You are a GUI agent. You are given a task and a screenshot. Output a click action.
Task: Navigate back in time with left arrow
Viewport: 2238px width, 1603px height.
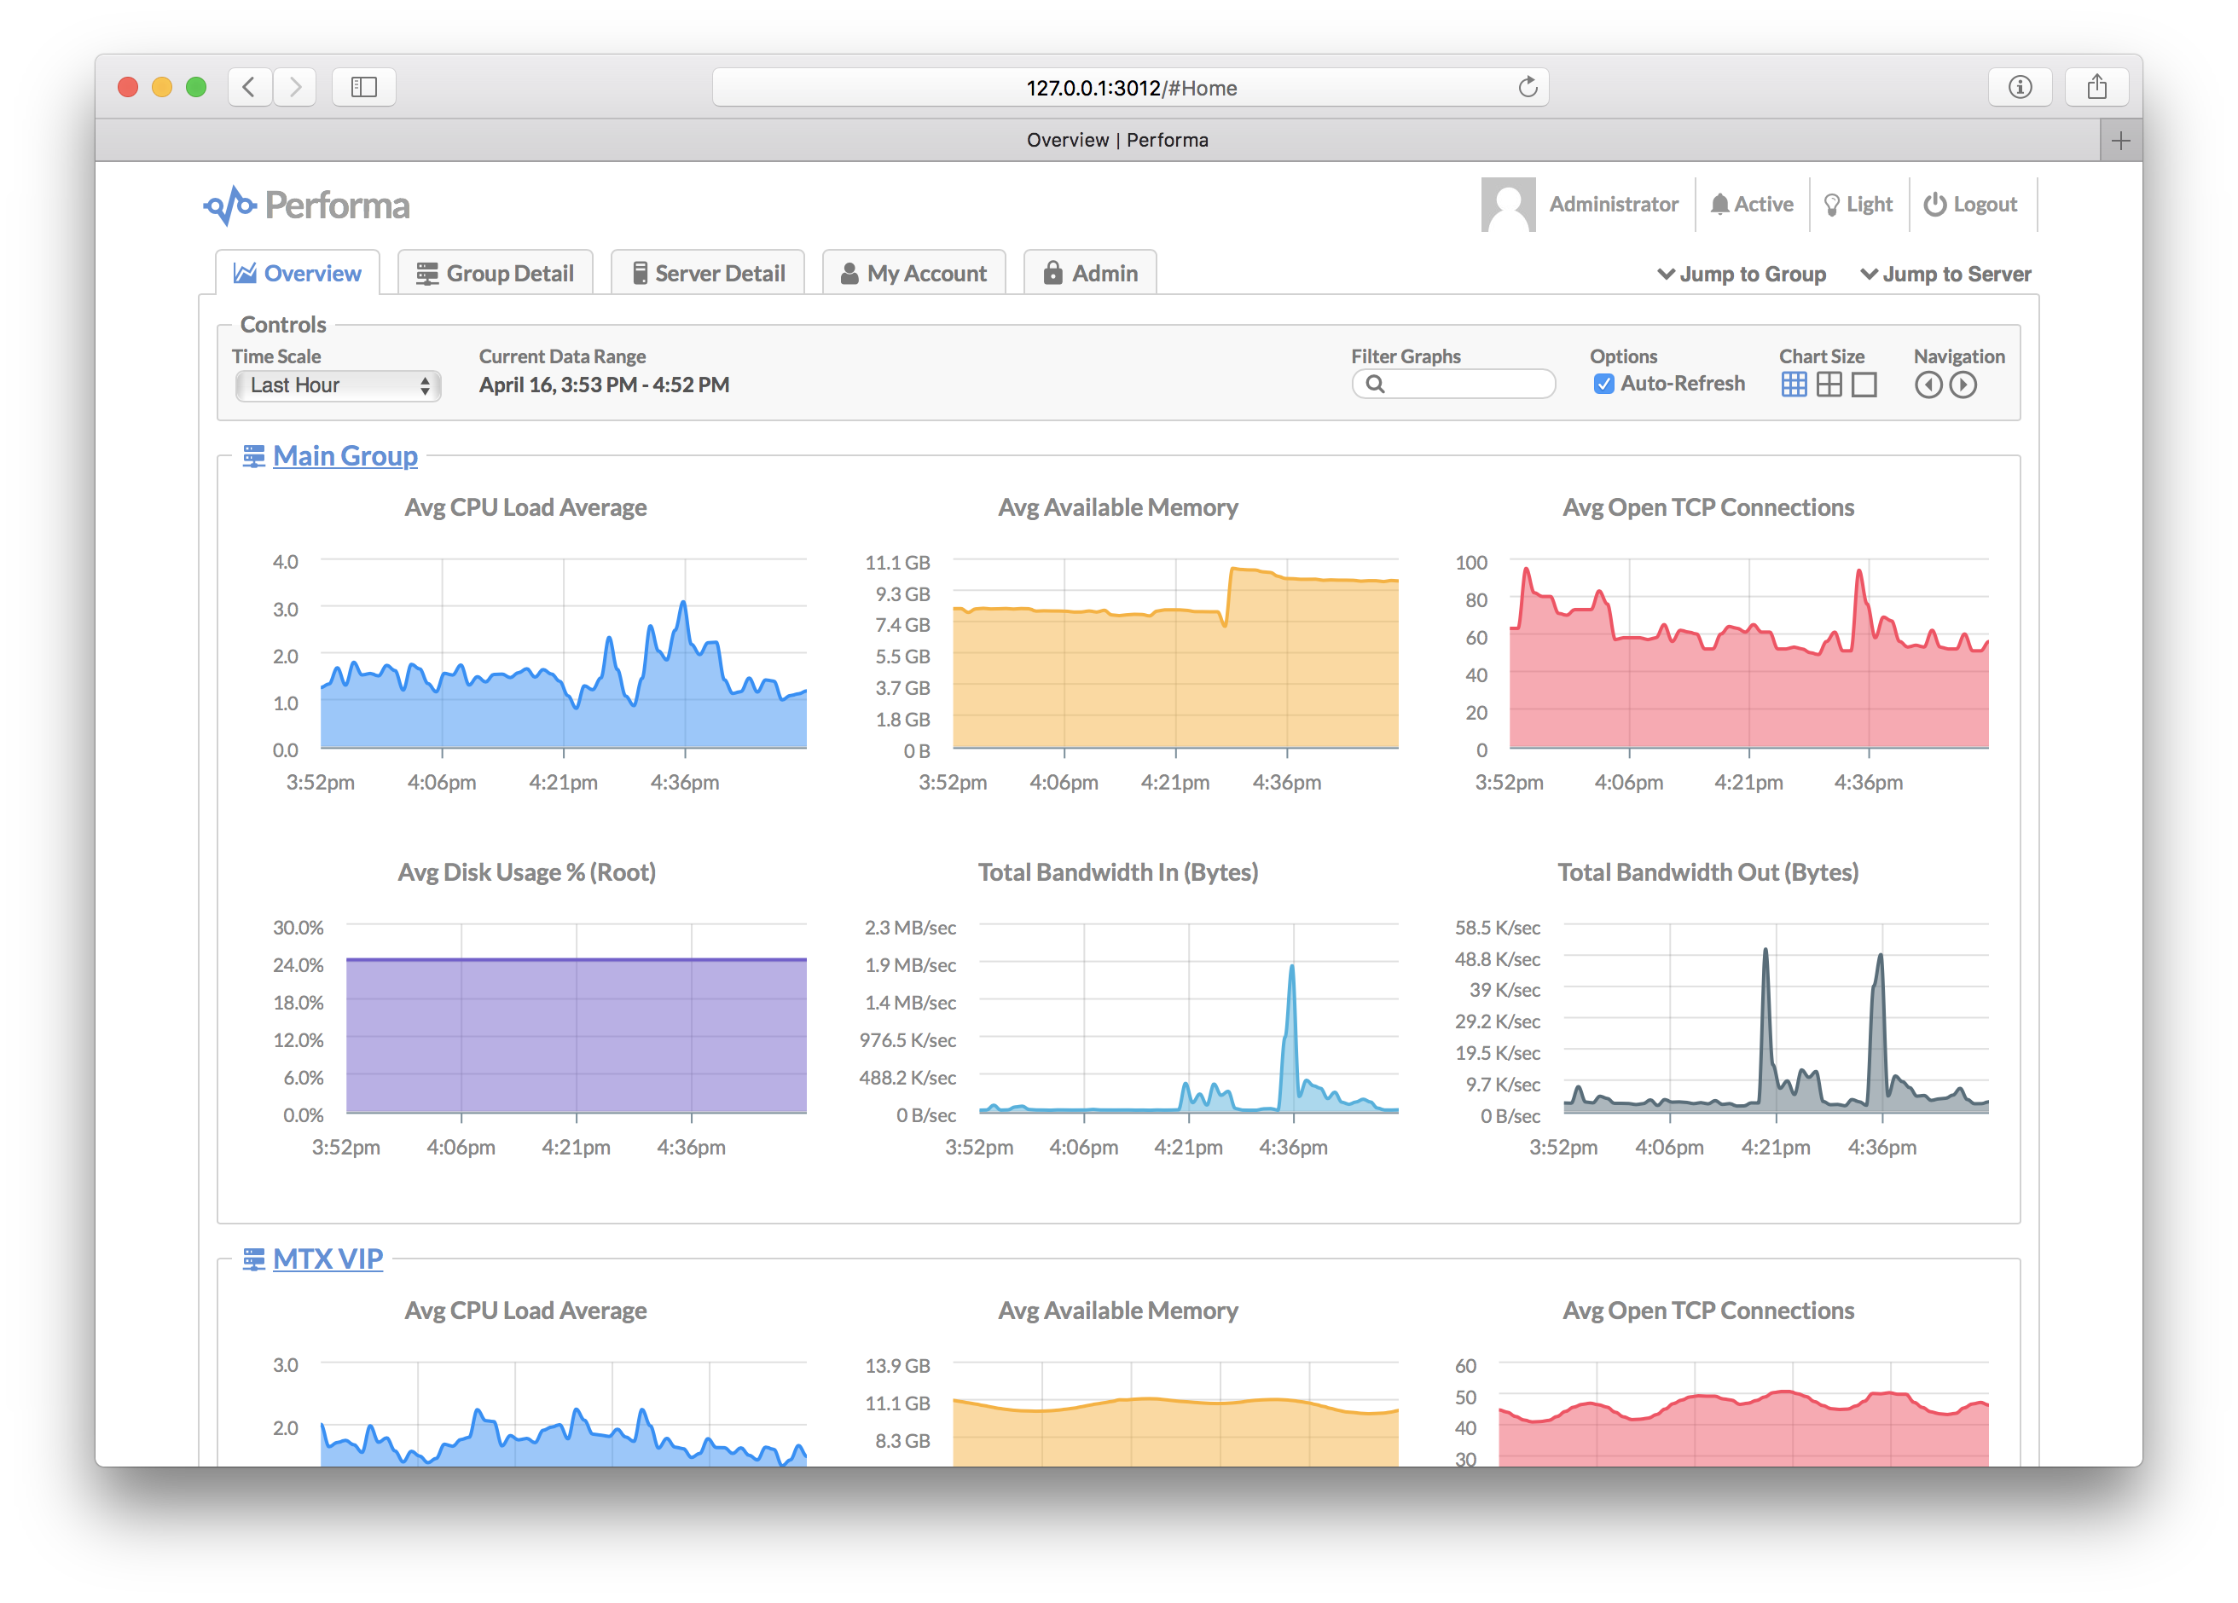1928,385
